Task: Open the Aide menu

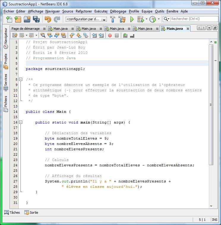Action: pos(184,11)
